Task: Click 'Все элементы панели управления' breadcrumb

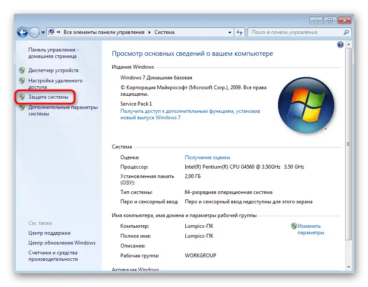Action: tap(104, 32)
